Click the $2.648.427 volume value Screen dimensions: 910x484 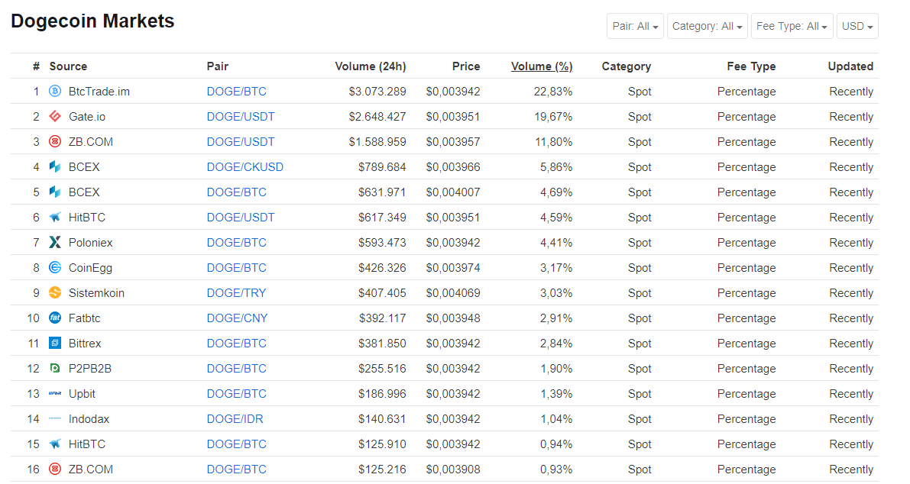[377, 117]
